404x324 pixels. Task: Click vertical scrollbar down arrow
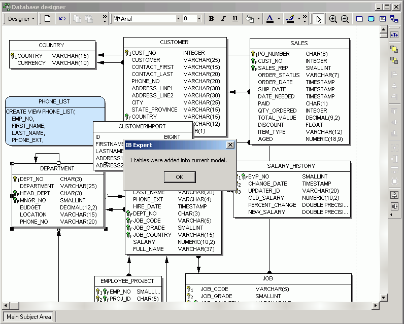click(x=383, y=298)
